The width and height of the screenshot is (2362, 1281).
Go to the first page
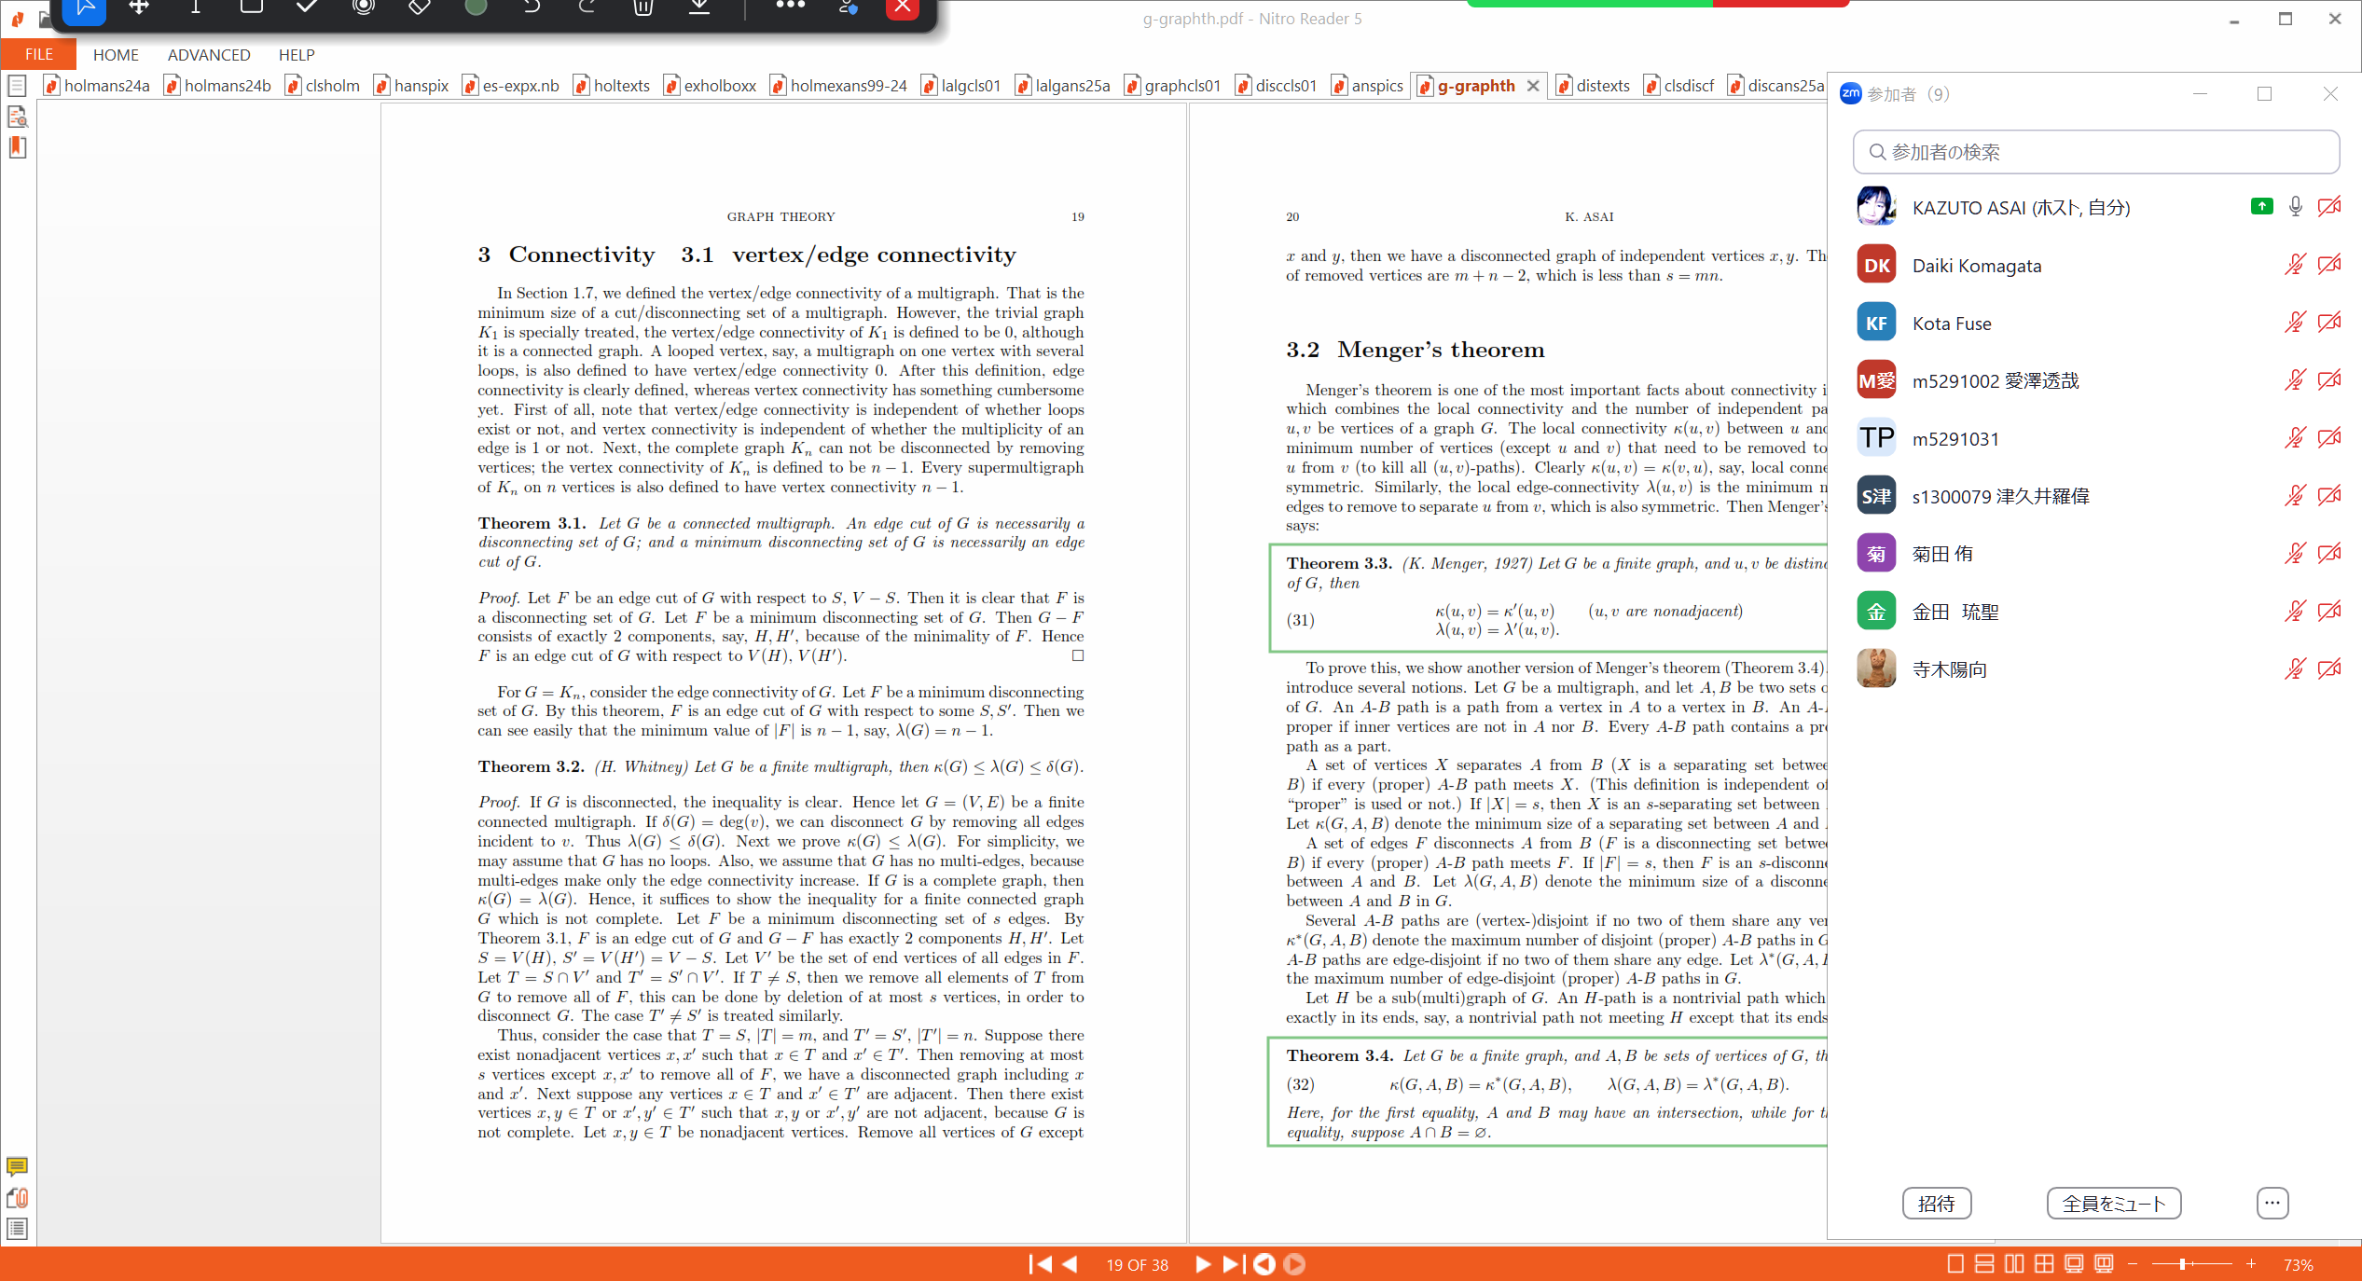(1041, 1264)
